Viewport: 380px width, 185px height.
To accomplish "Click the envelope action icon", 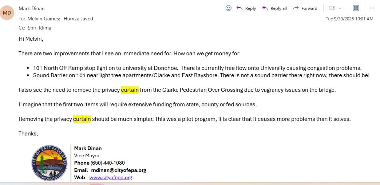I will coord(332,8).
